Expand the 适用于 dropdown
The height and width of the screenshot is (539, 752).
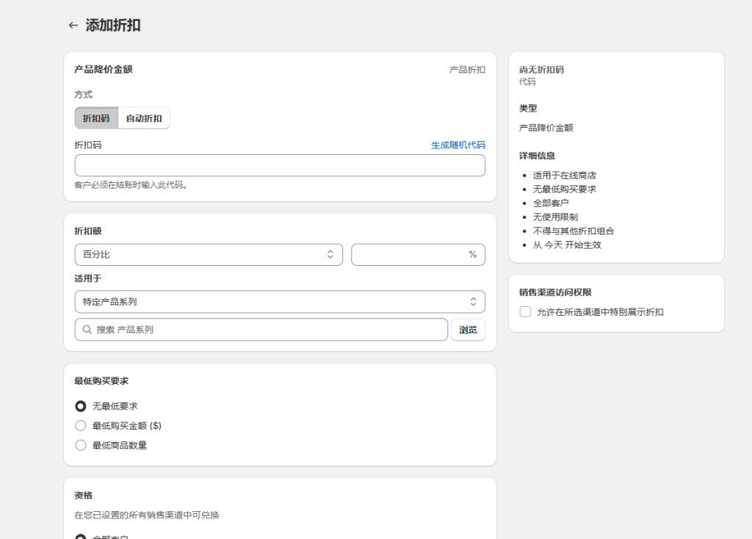point(280,301)
